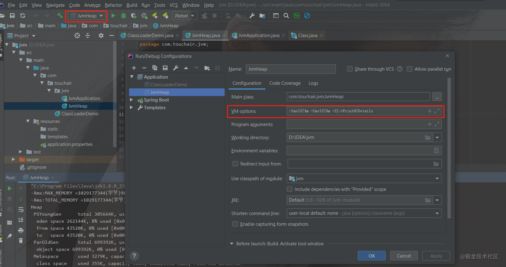Click the Name input field
Viewport: 506px width, 267px height.
(291, 69)
